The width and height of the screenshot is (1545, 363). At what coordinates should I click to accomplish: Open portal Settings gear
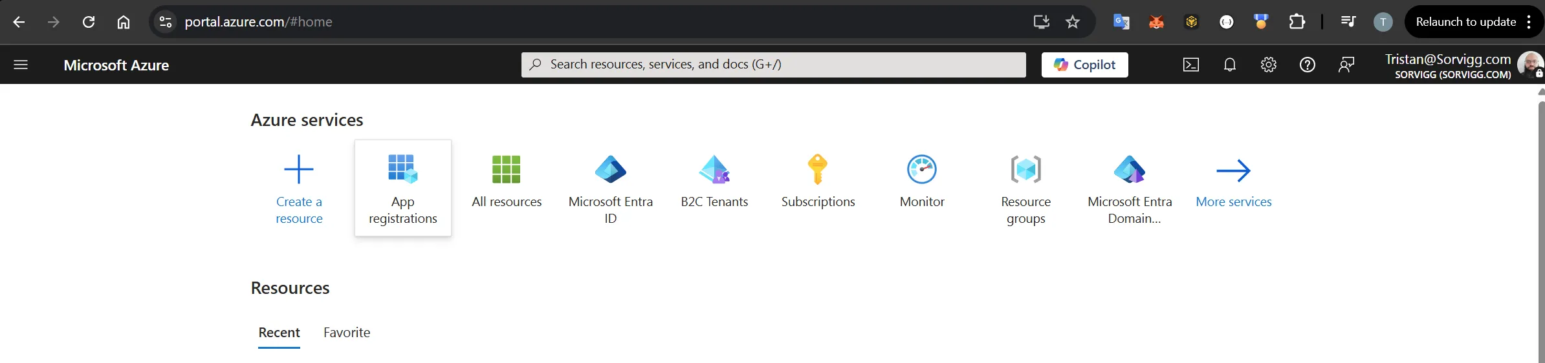click(1269, 65)
